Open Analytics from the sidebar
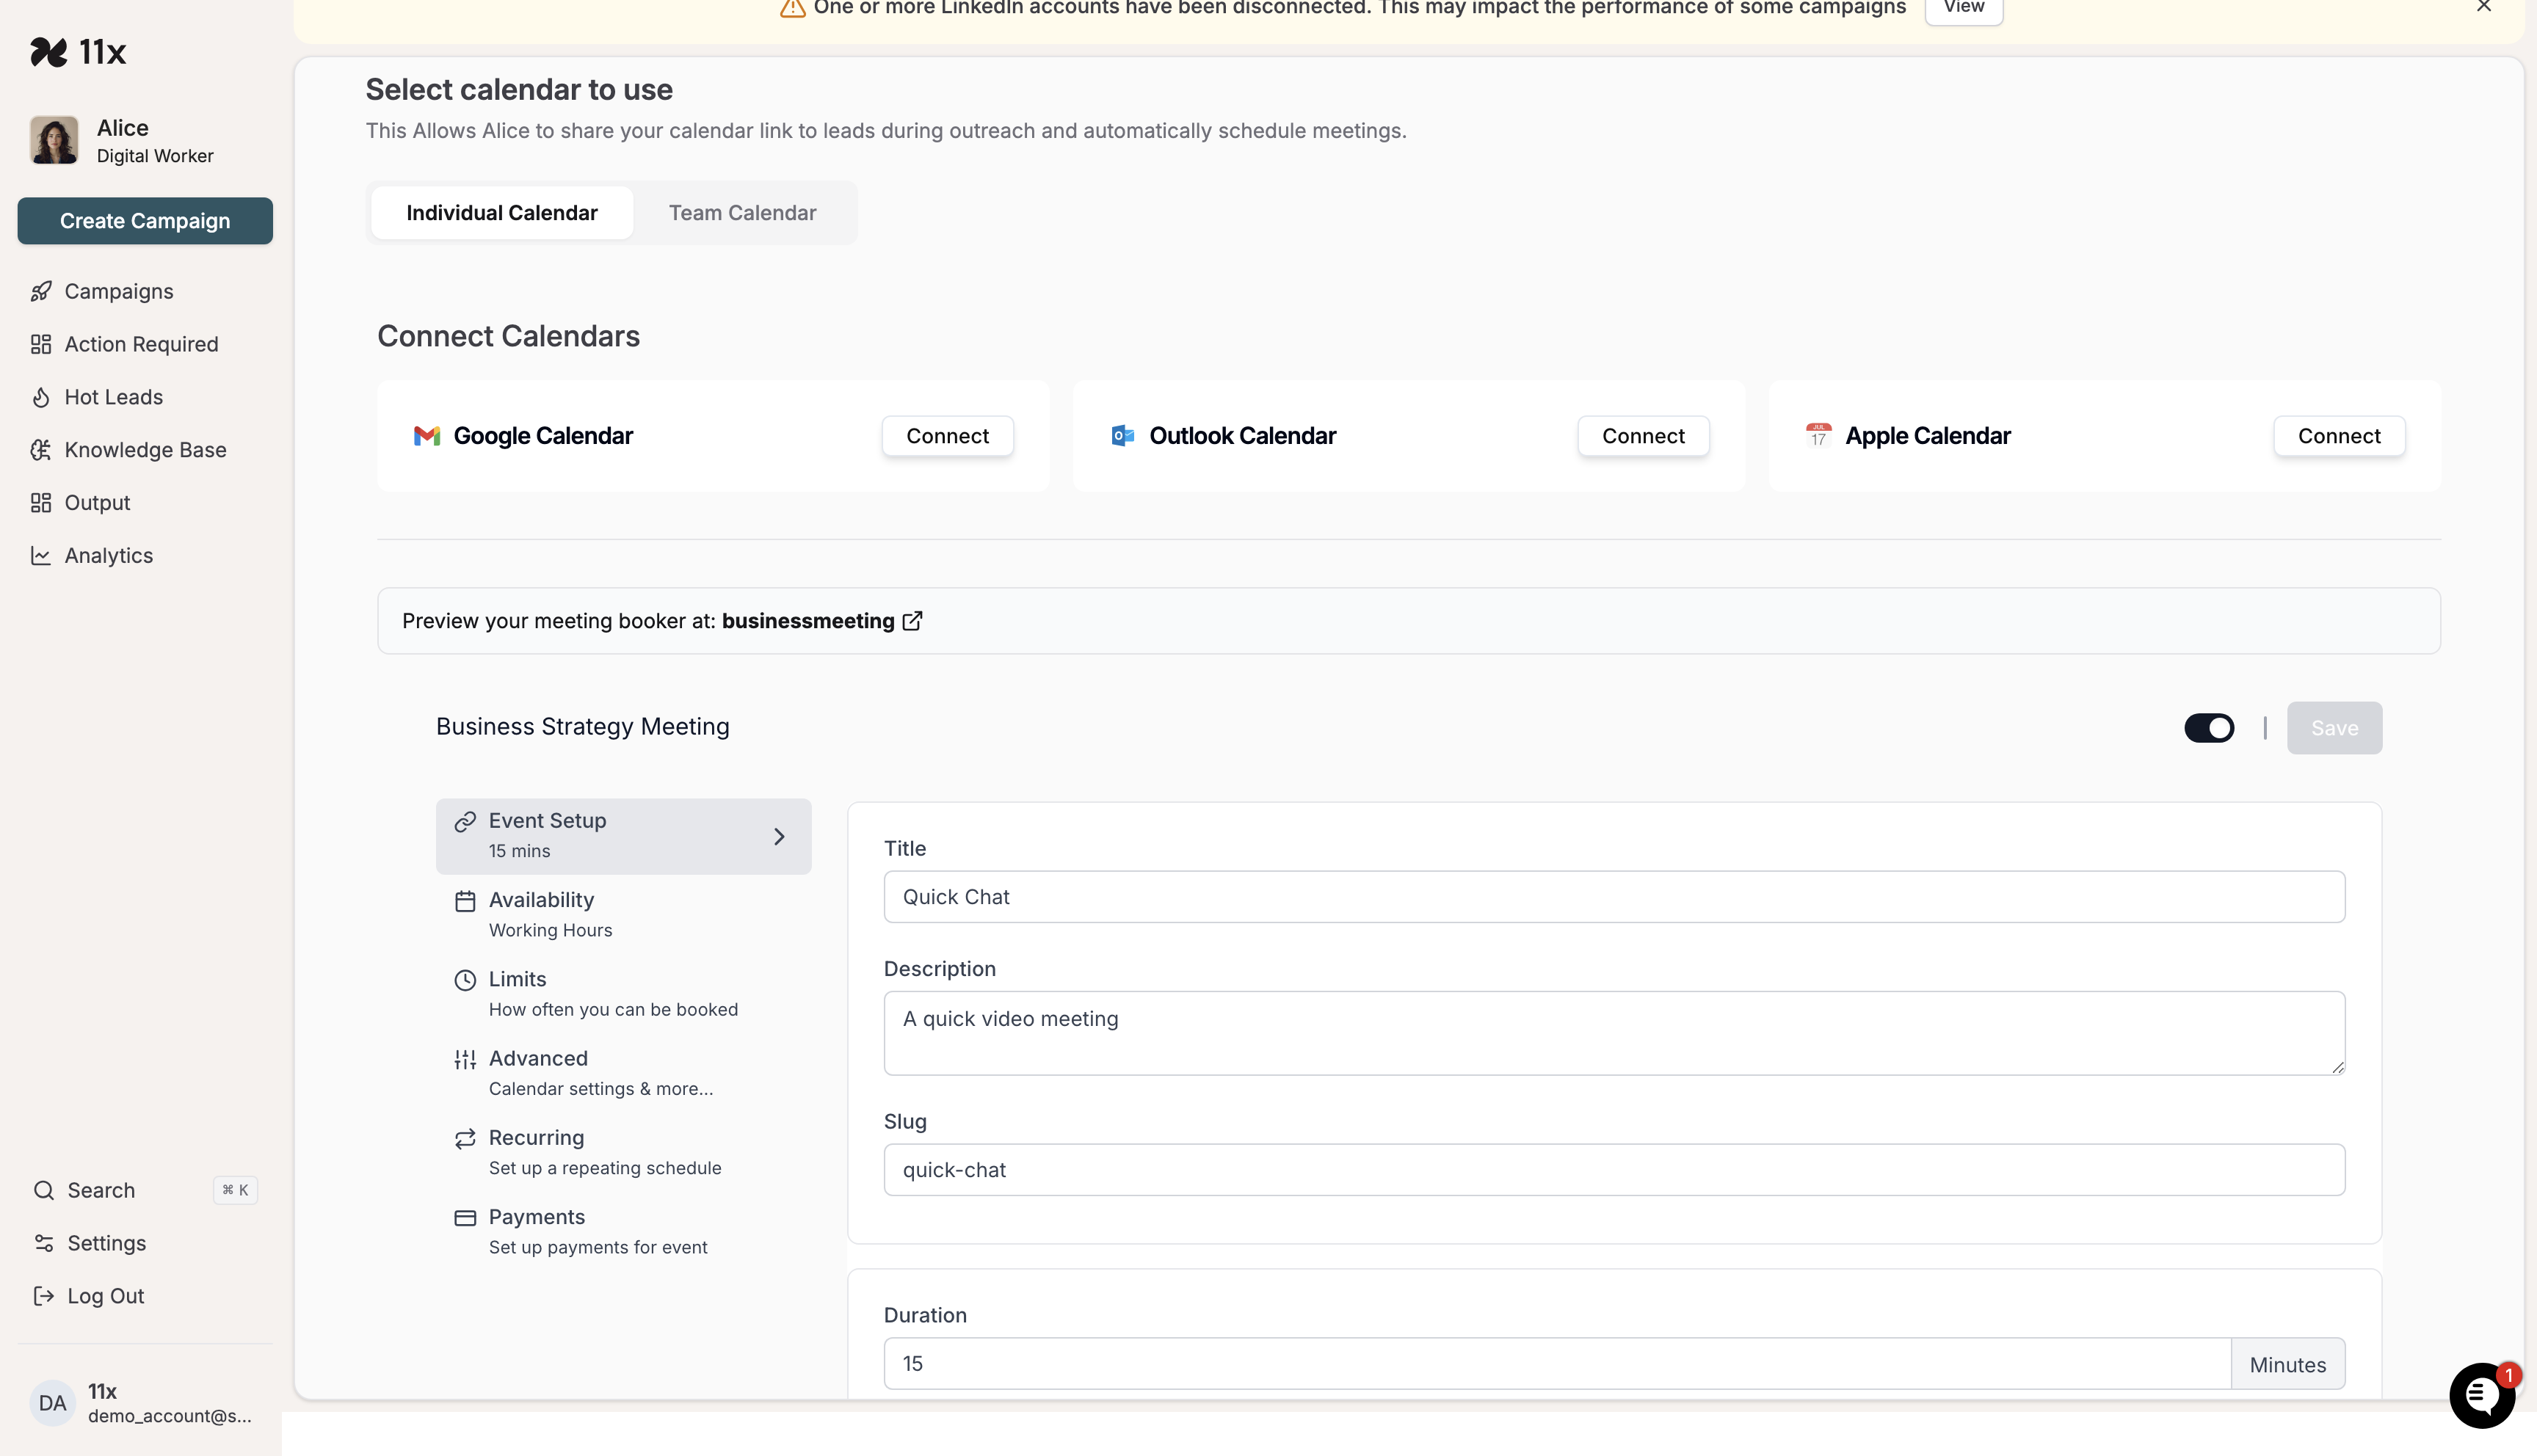This screenshot has width=2537, height=1456. [x=108, y=555]
